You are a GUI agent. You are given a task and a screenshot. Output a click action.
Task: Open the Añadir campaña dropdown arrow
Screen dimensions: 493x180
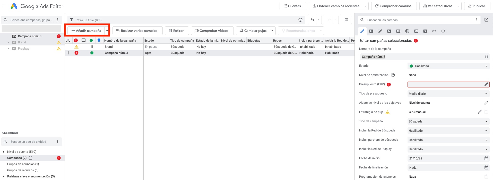coord(107,31)
